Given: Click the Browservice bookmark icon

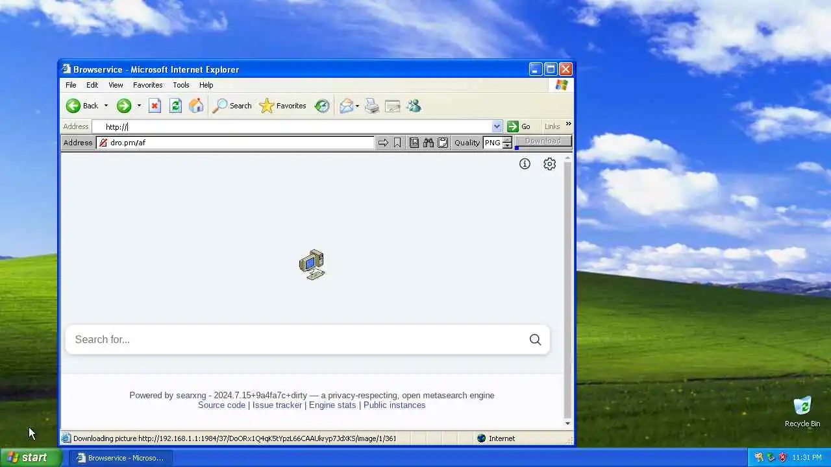Looking at the screenshot, I should [397, 143].
